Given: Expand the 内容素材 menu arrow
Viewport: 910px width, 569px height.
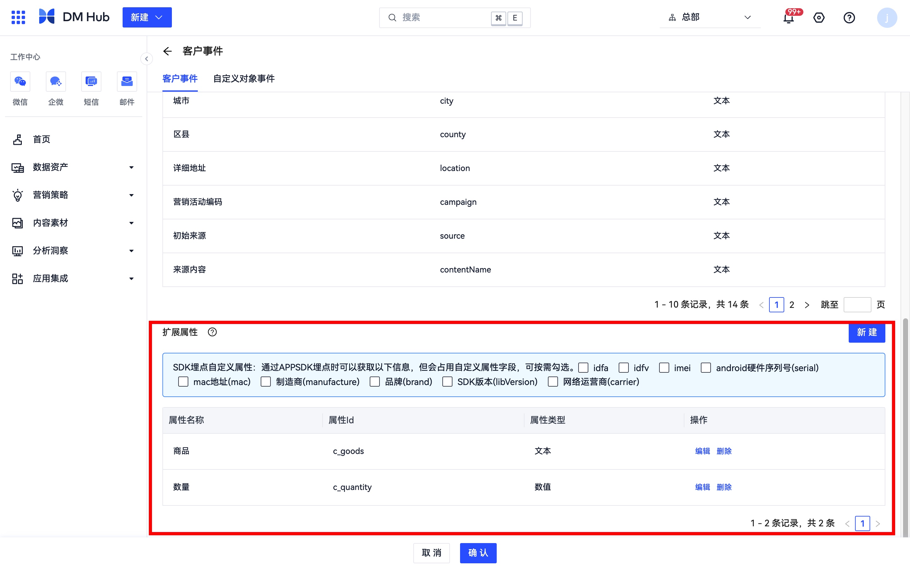Looking at the screenshot, I should point(131,223).
